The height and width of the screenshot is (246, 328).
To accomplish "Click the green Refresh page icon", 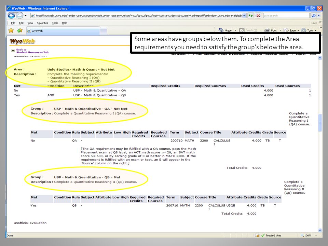I will (x=250, y=15).
